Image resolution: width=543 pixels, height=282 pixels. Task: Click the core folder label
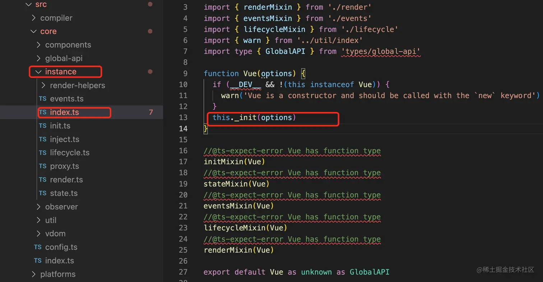click(48, 31)
